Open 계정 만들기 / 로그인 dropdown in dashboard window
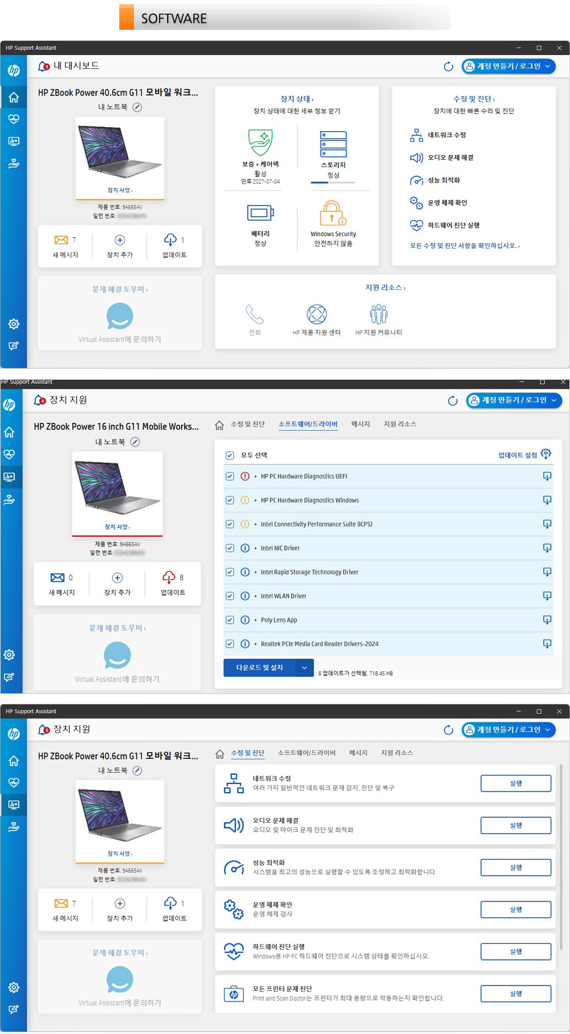 [x=509, y=66]
